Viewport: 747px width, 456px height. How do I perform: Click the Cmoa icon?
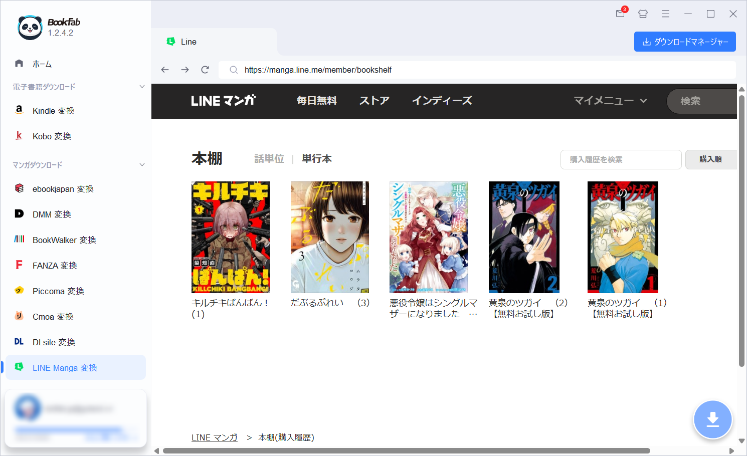point(19,316)
